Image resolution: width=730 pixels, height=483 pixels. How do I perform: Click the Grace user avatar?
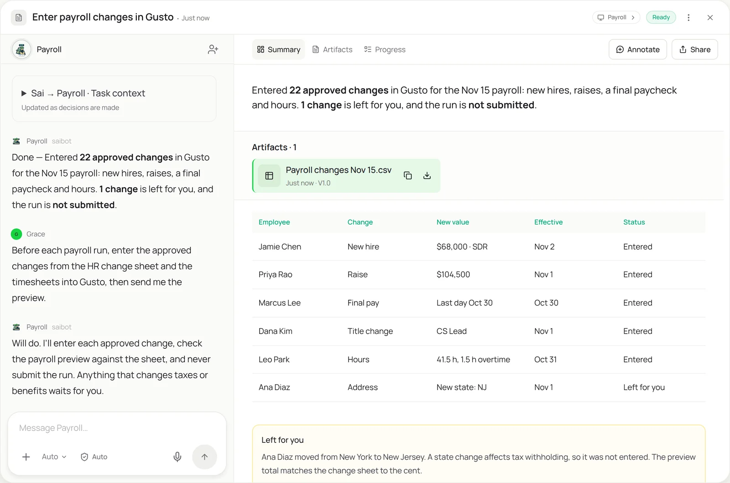[16, 234]
